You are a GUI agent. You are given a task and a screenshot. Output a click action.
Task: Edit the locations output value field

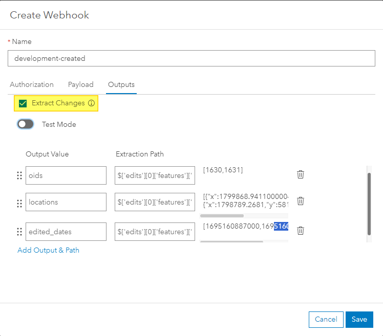[x=66, y=202]
